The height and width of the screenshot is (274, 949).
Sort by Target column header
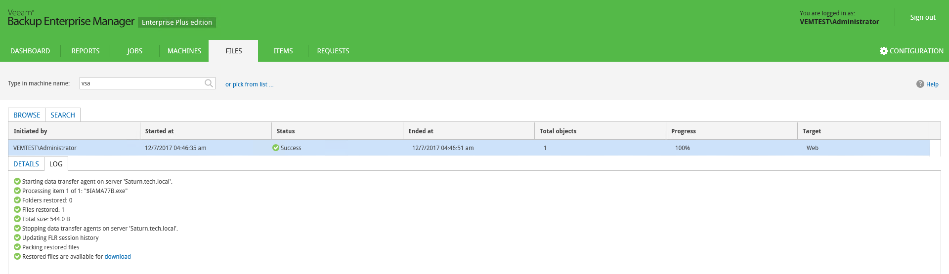click(863, 131)
